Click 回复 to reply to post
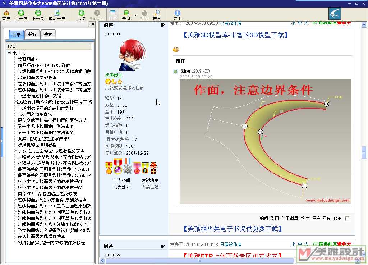Screen dimensions: 368x265 326,219
